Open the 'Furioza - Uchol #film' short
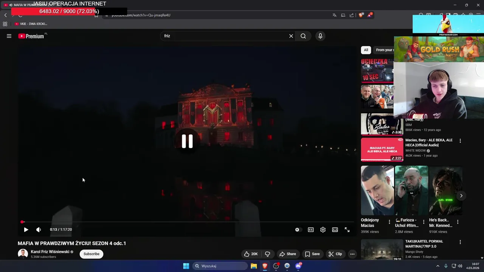 (411, 190)
